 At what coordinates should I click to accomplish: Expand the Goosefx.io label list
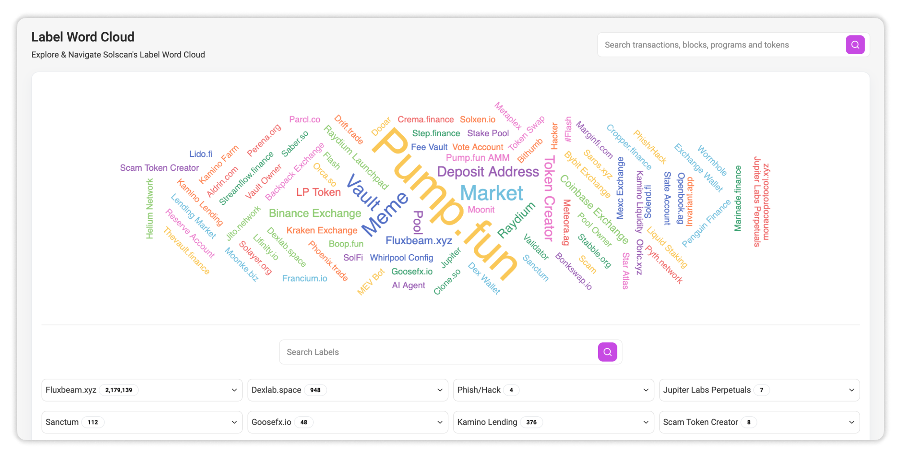click(440, 423)
